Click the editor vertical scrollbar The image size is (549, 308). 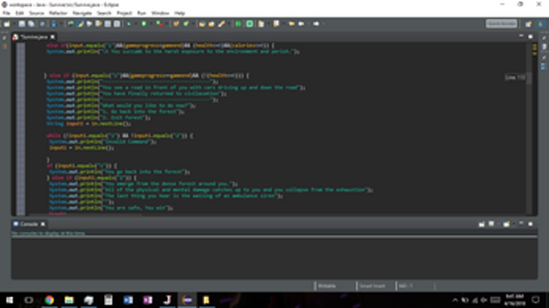529,127
